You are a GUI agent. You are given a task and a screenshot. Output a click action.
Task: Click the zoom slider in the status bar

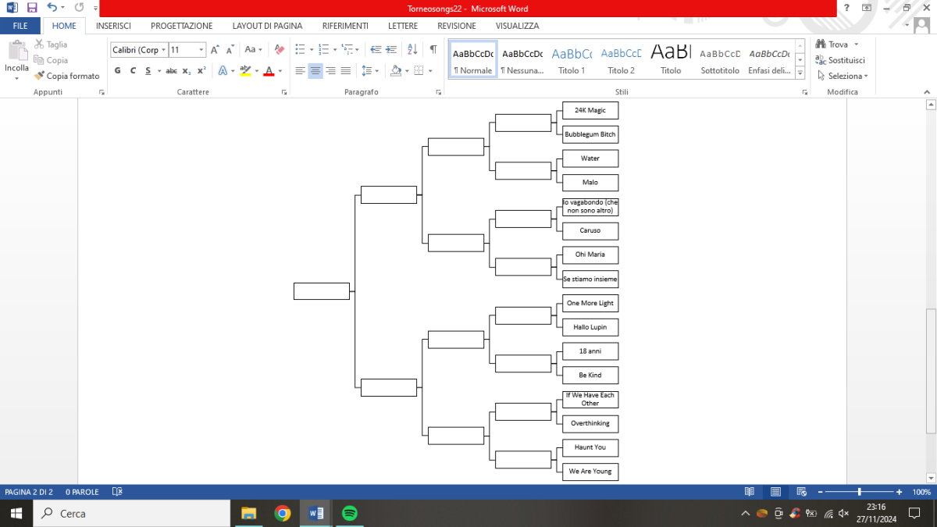(x=859, y=492)
